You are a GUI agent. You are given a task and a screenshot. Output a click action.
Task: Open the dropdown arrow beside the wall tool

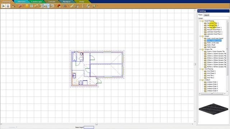coord(17,6)
